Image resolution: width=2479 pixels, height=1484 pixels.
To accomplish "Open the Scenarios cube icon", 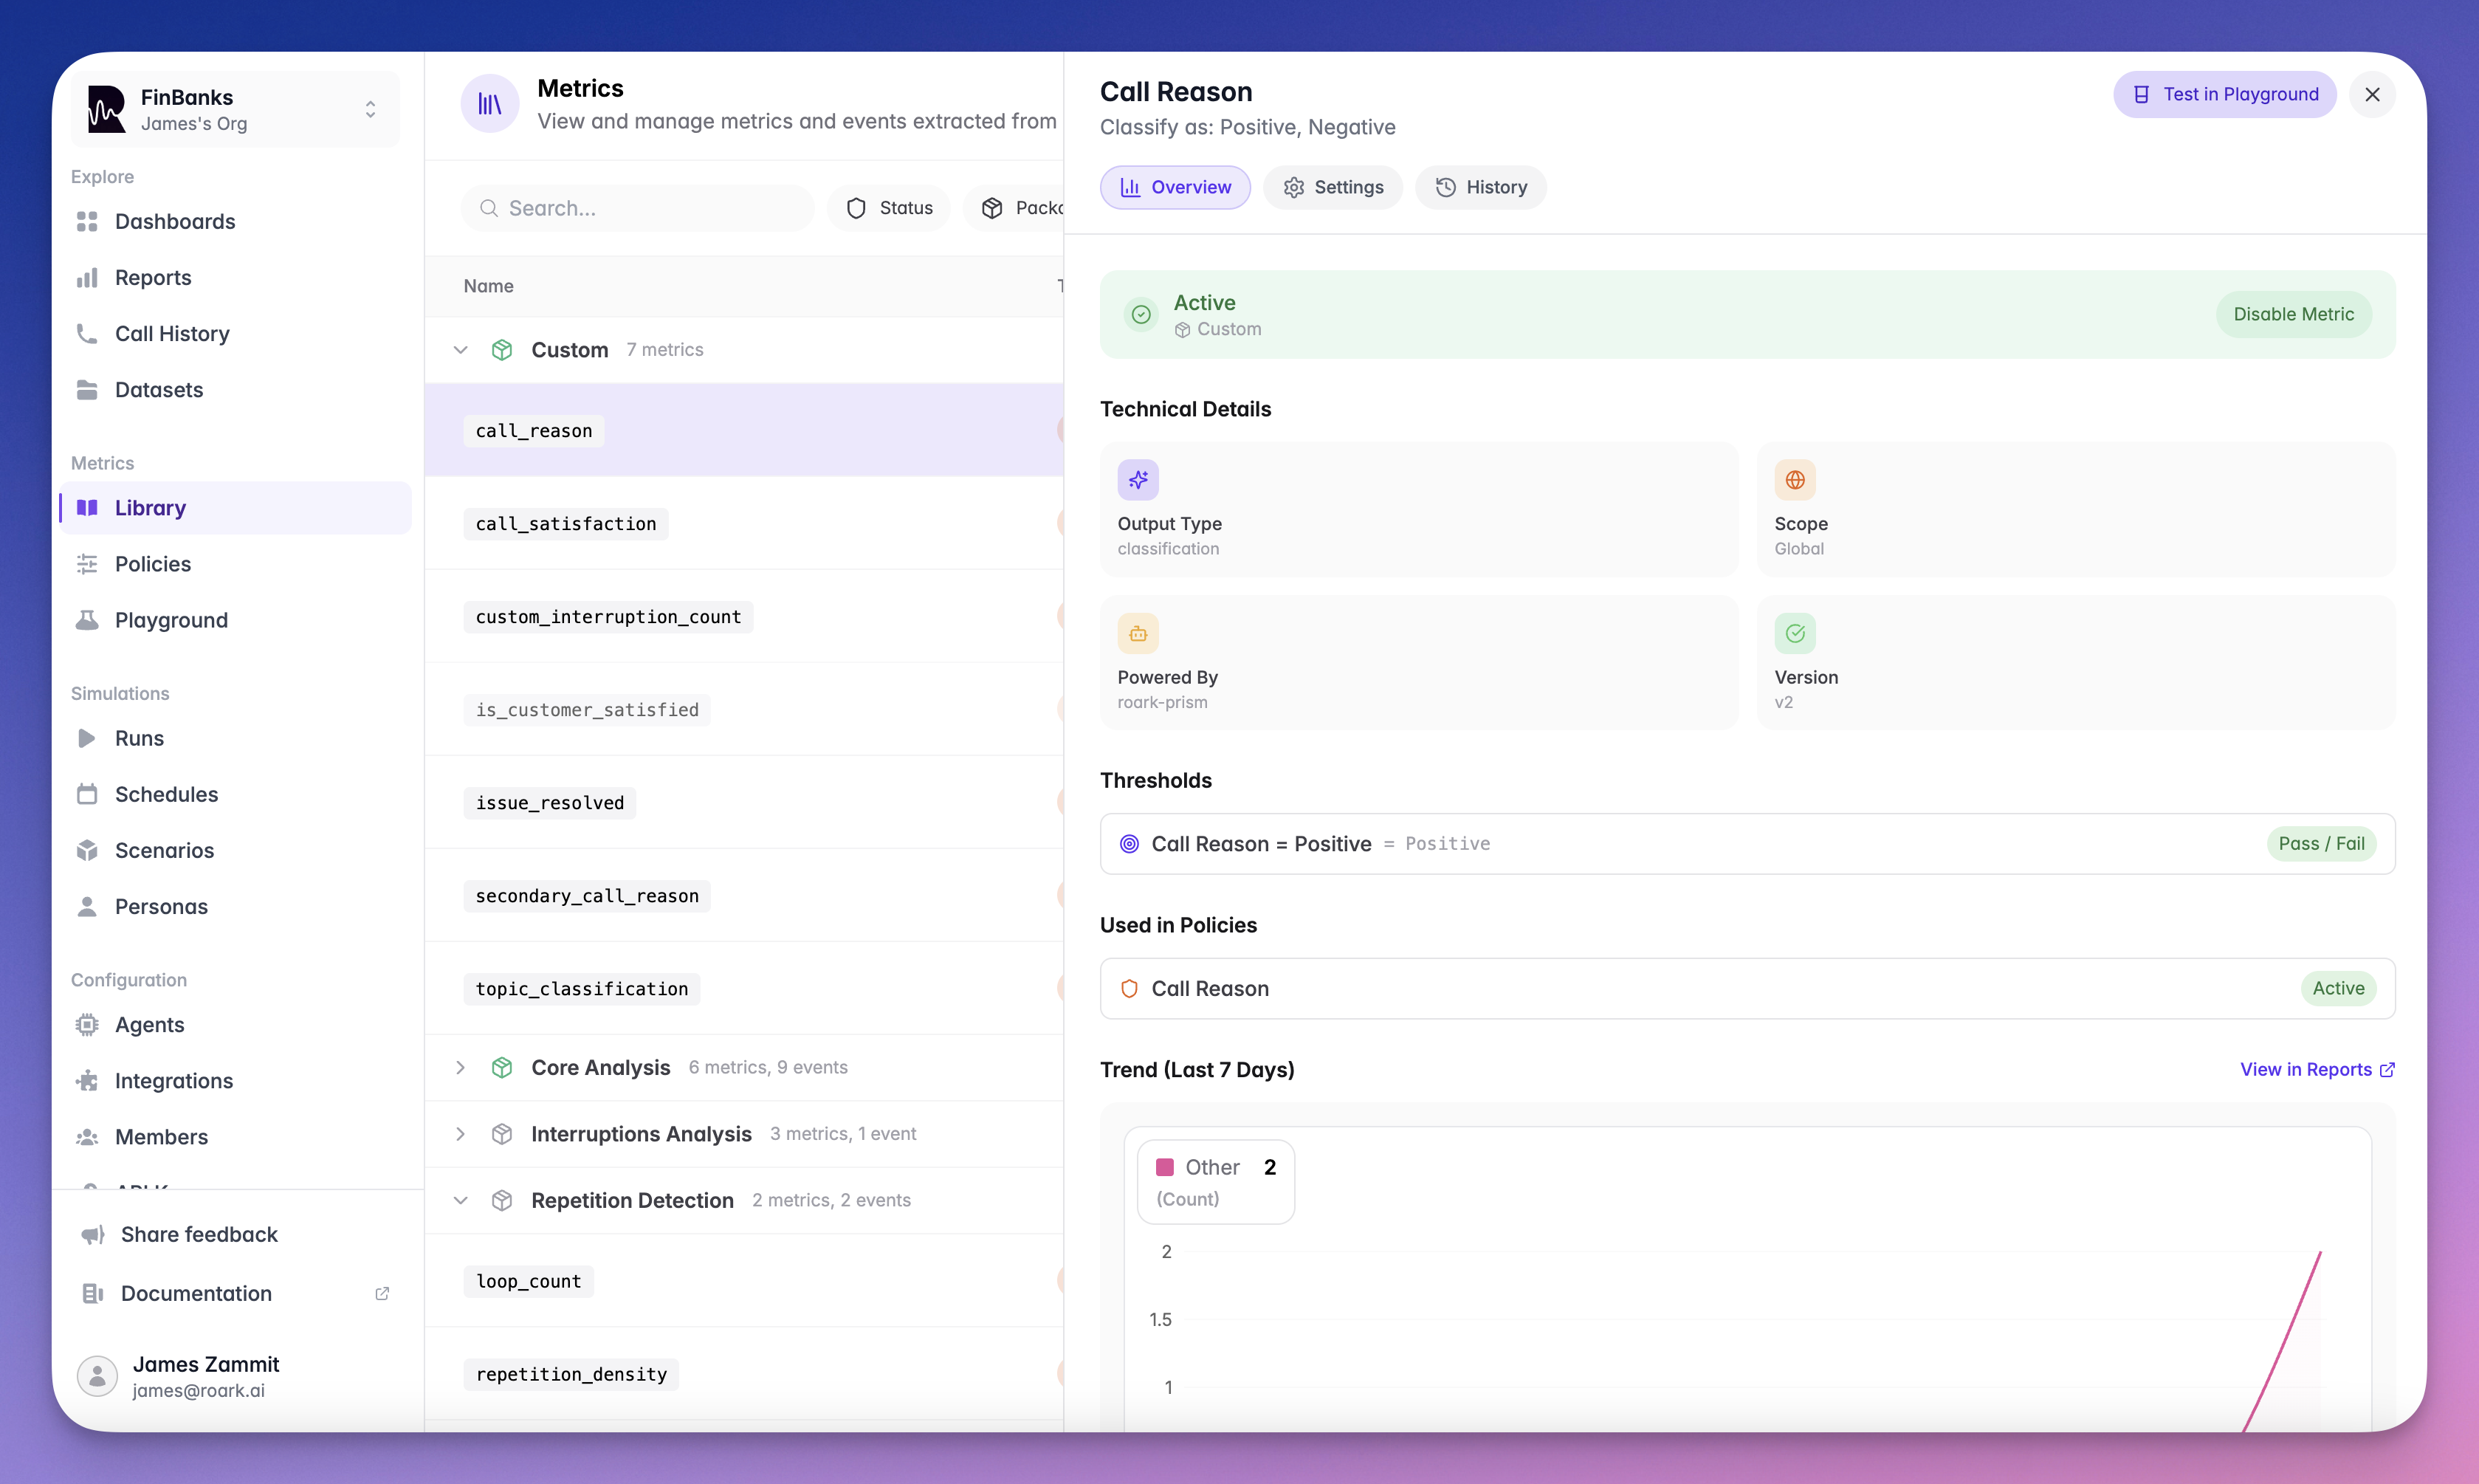I will (87, 850).
